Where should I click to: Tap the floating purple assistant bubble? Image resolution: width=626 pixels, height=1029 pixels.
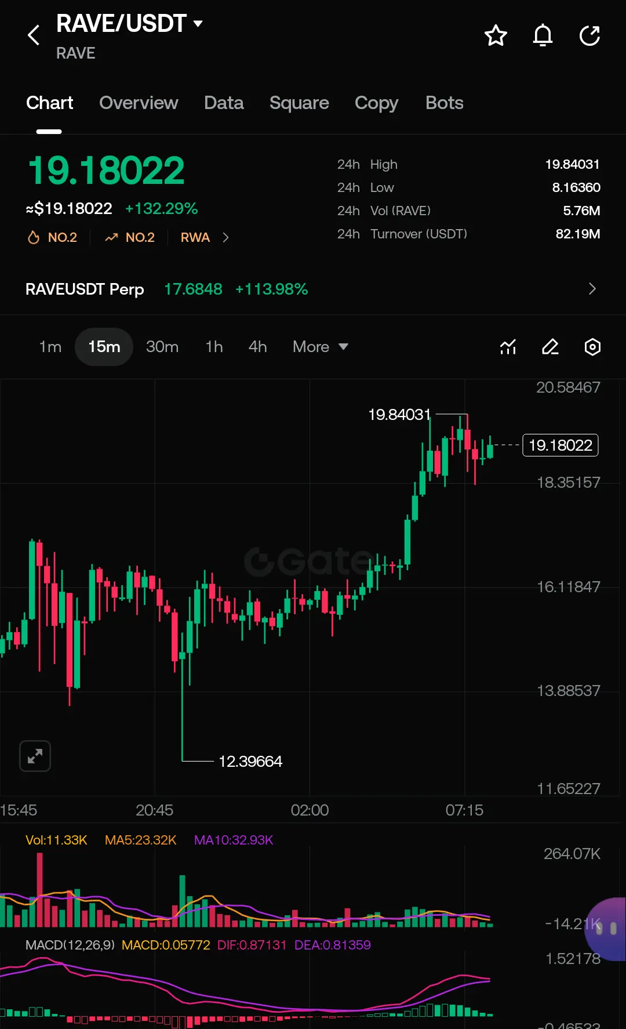[x=606, y=929]
